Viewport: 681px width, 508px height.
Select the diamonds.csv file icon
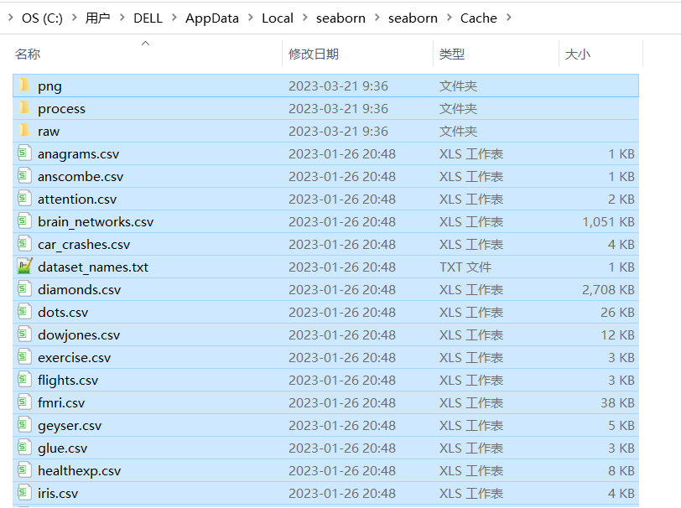[25, 289]
